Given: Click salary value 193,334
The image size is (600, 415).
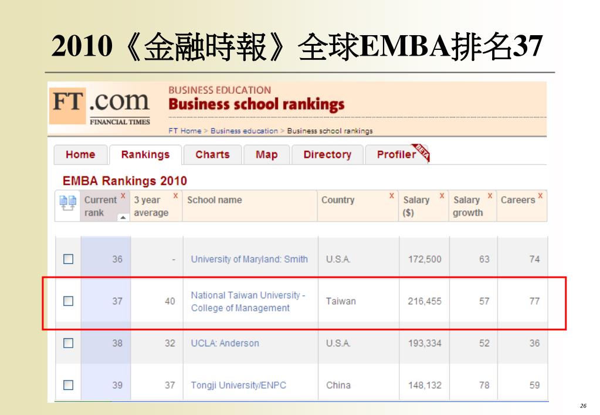Looking at the screenshot, I should (425, 343).
